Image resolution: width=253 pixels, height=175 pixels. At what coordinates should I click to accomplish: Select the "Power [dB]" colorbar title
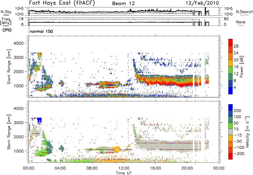[x=241, y=67]
